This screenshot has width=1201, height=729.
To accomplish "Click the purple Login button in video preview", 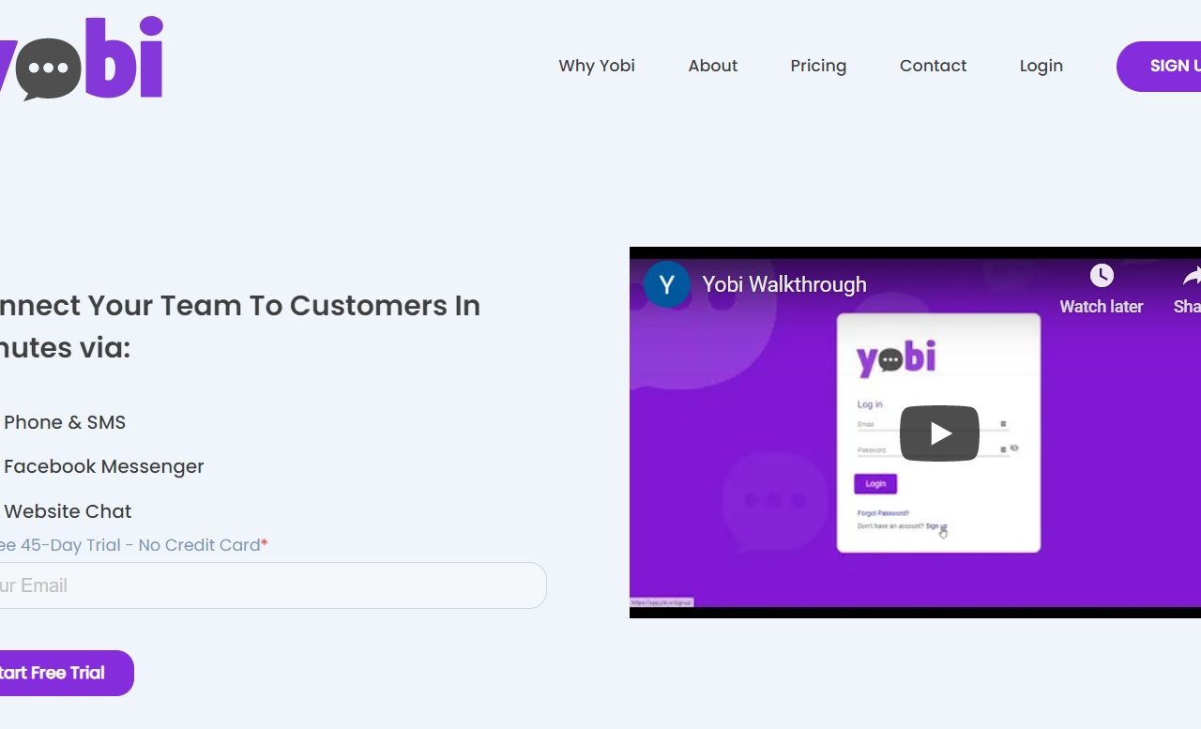I will pos(875,484).
